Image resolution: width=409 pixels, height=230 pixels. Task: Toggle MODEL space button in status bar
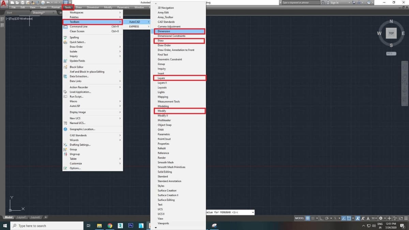coord(300,218)
